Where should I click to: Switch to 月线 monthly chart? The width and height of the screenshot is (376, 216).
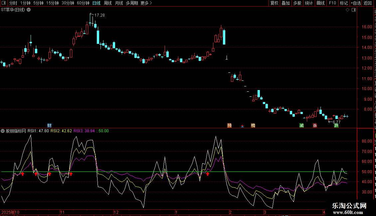(x=119, y=3)
